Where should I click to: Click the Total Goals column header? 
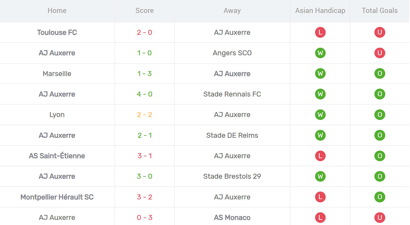(380, 11)
